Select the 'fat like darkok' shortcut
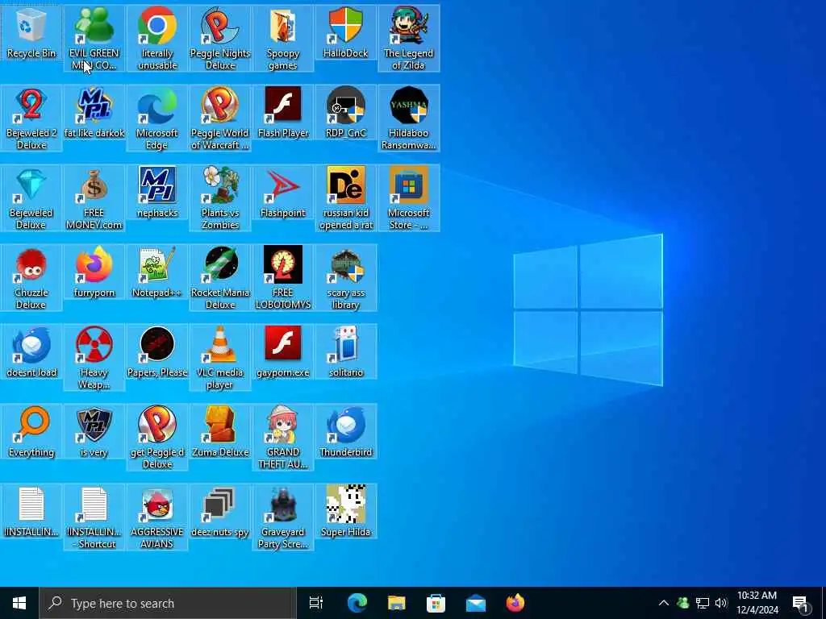 94,113
